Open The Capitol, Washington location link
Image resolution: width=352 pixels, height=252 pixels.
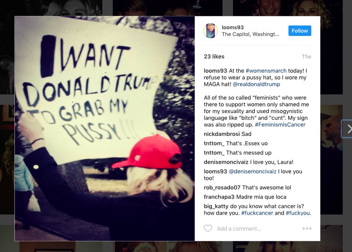(250, 34)
